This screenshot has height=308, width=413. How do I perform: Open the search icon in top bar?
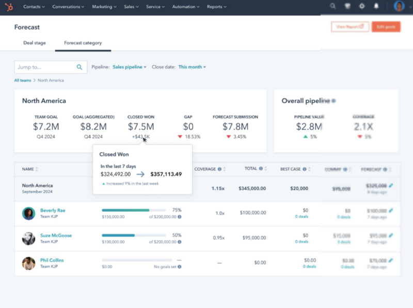pyautogui.click(x=332, y=6)
